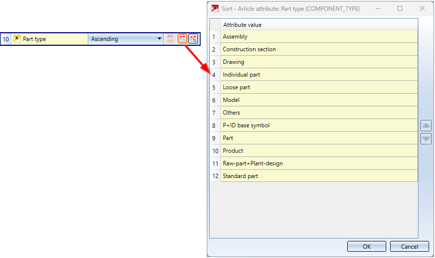
Task: Click the Sort dialog title bar icon
Action: coord(215,9)
